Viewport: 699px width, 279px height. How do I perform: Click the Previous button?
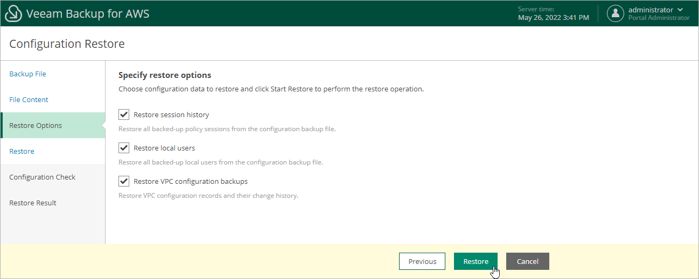[422, 261]
